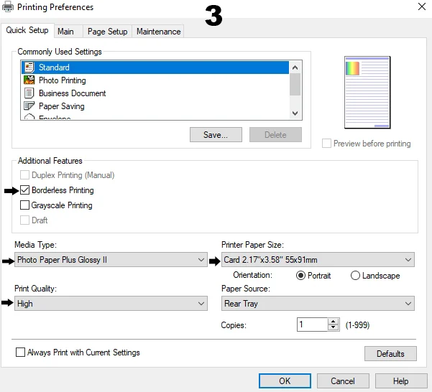Toggle Duplex Printing (Manual) checkbox

24,175
